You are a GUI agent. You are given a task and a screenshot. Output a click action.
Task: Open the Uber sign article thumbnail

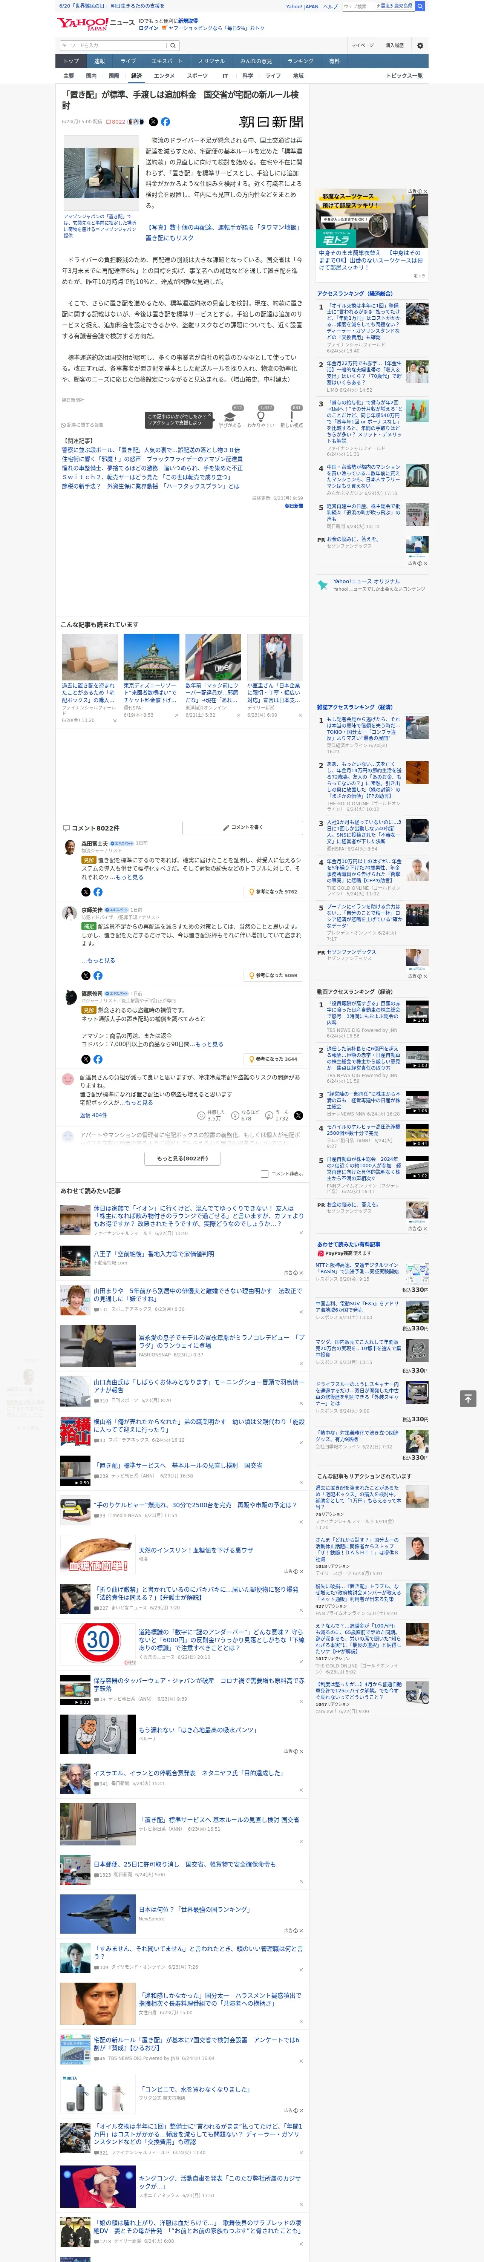click(x=213, y=656)
